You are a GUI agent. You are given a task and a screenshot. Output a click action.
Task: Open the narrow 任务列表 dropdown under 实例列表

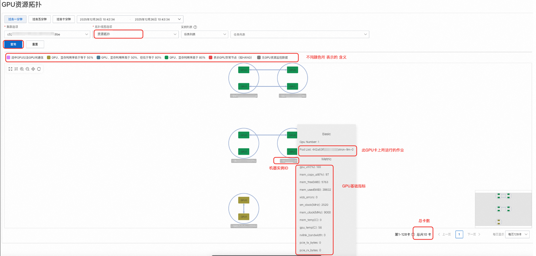tap(205, 34)
